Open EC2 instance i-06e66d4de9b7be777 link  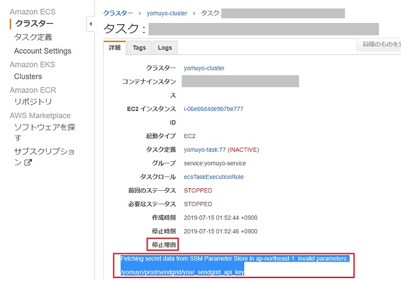(x=213, y=109)
